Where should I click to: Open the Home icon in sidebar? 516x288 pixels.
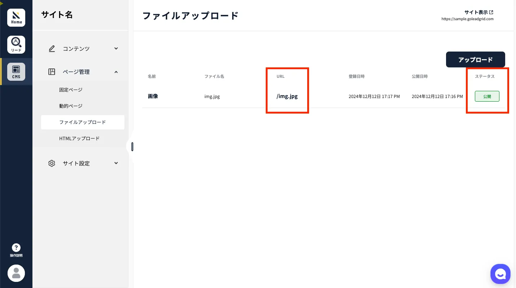click(x=16, y=18)
